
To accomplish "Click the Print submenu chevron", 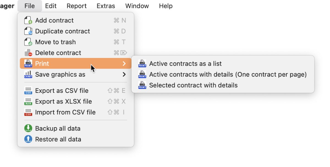I will click(x=124, y=64).
